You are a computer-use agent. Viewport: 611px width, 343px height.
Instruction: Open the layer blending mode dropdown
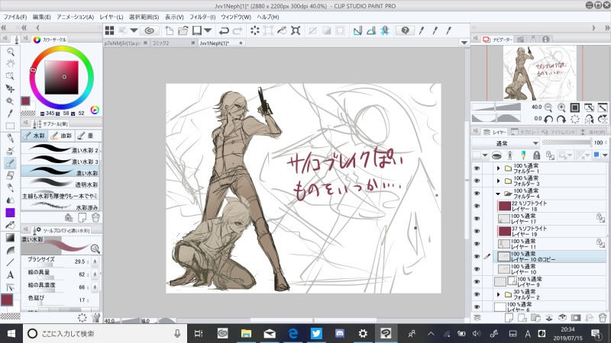[x=504, y=143]
